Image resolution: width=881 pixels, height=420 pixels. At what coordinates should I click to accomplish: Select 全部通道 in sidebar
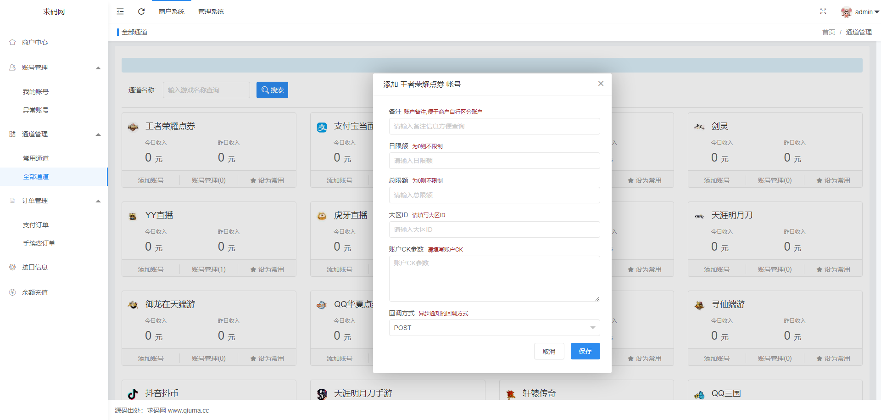[54, 177]
